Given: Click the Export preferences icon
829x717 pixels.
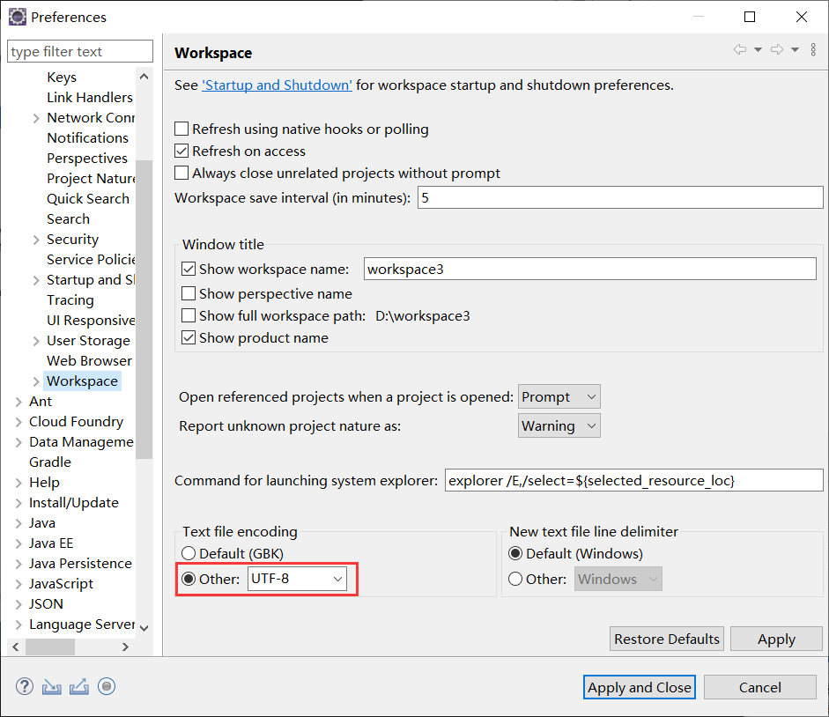Looking at the screenshot, I should tap(79, 686).
